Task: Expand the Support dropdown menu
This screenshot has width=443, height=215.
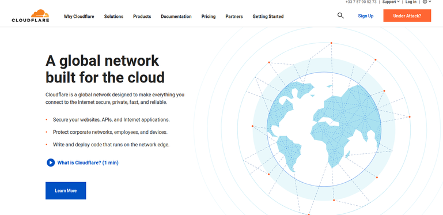Action: 391,2
